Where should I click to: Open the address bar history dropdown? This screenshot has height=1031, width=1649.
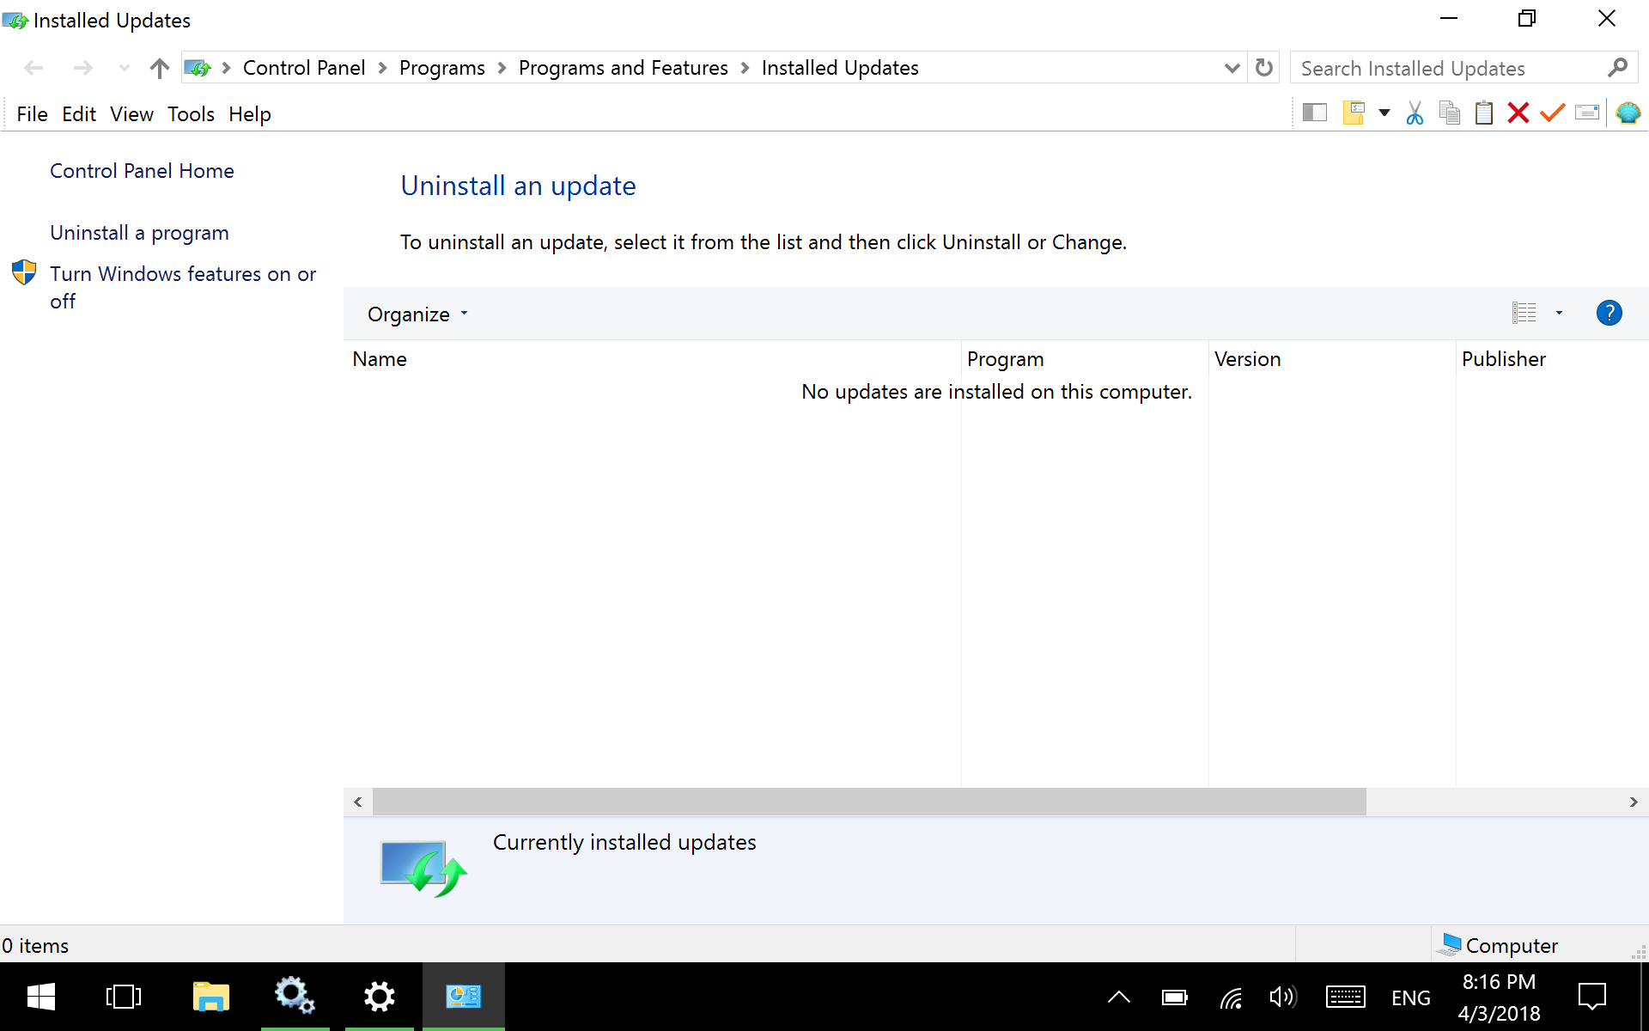pos(1232,68)
